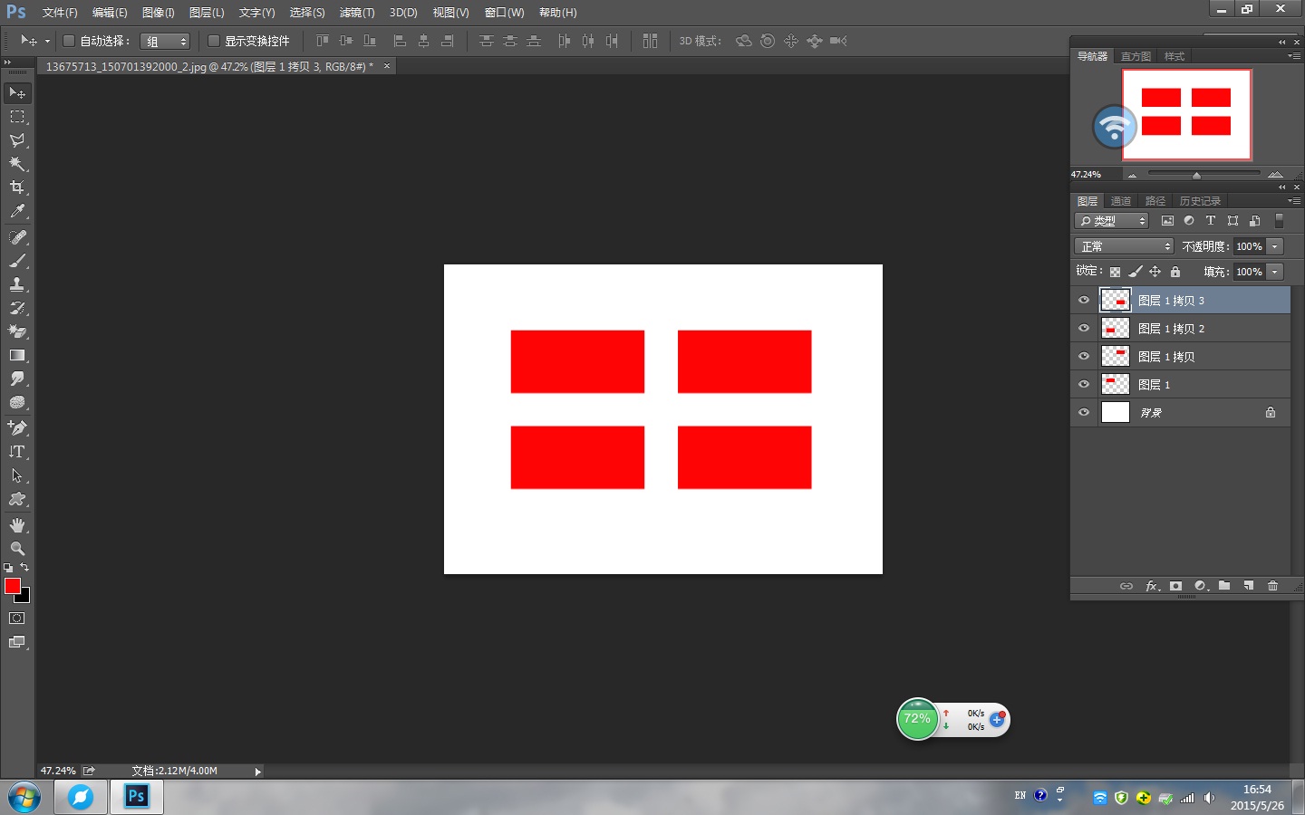Click the Delete layer trash icon
Image resolution: width=1305 pixels, height=815 pixels.
(1272, 586)
